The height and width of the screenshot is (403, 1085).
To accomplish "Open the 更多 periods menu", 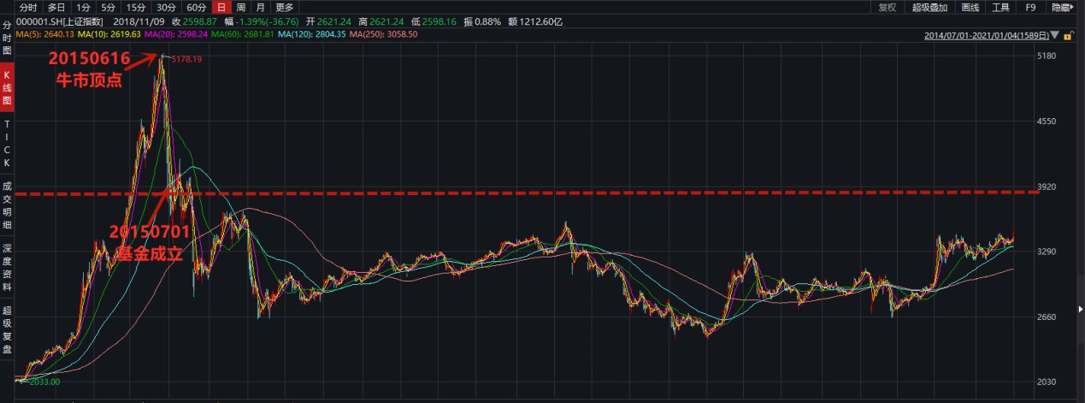I will click(284, 8).
